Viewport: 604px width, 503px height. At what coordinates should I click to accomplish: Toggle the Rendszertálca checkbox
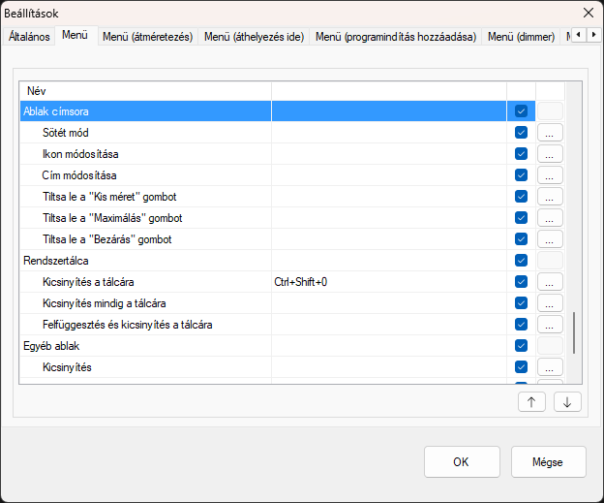[521, 261]
